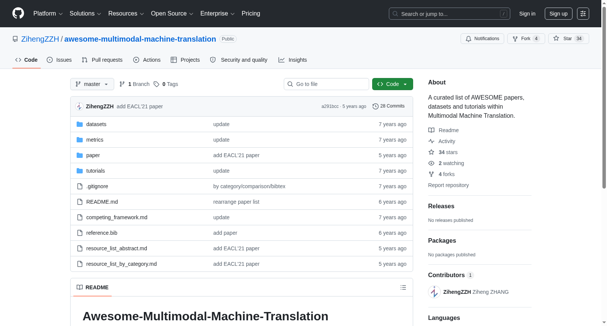Switch to the Issues tab
The height and width of the screenshot is (326, 607).
point(59,60)
